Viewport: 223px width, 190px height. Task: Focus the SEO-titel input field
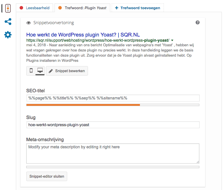(113, 98)
